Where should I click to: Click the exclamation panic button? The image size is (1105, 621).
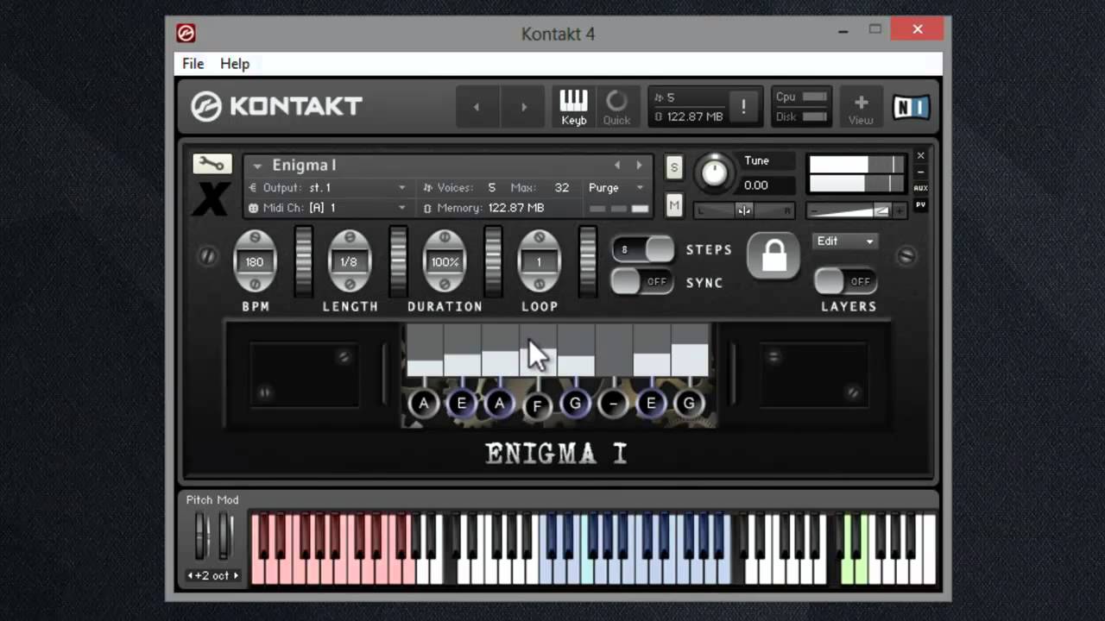(743, 107)
